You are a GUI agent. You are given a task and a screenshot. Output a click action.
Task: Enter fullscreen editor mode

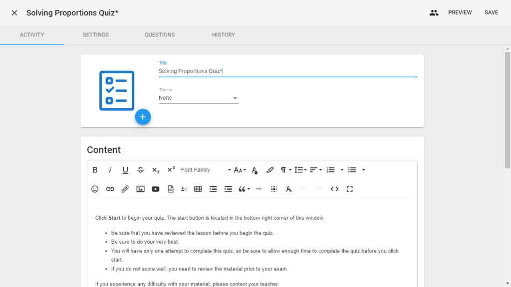point(350,189)
